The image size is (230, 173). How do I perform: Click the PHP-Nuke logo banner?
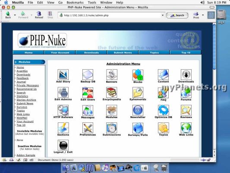pos(42,40)
